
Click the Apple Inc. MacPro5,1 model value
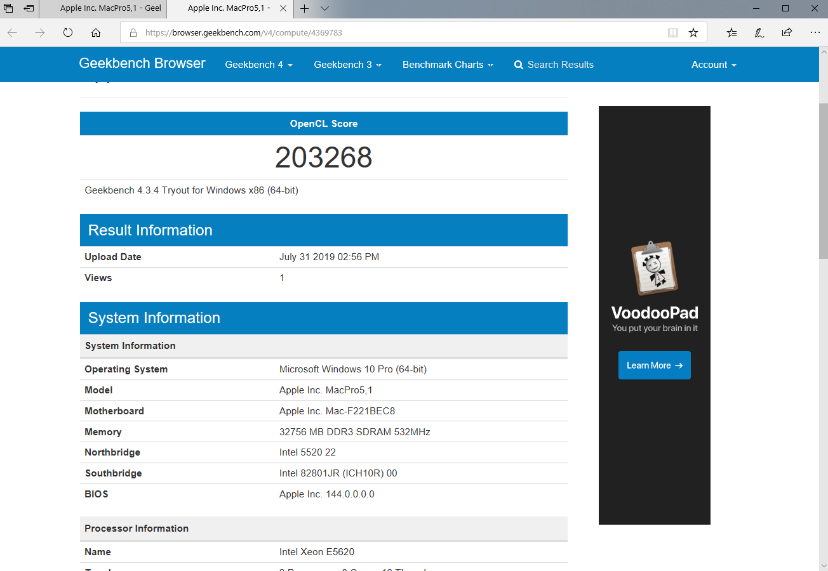pyautogui.click(x=326, y=390)
